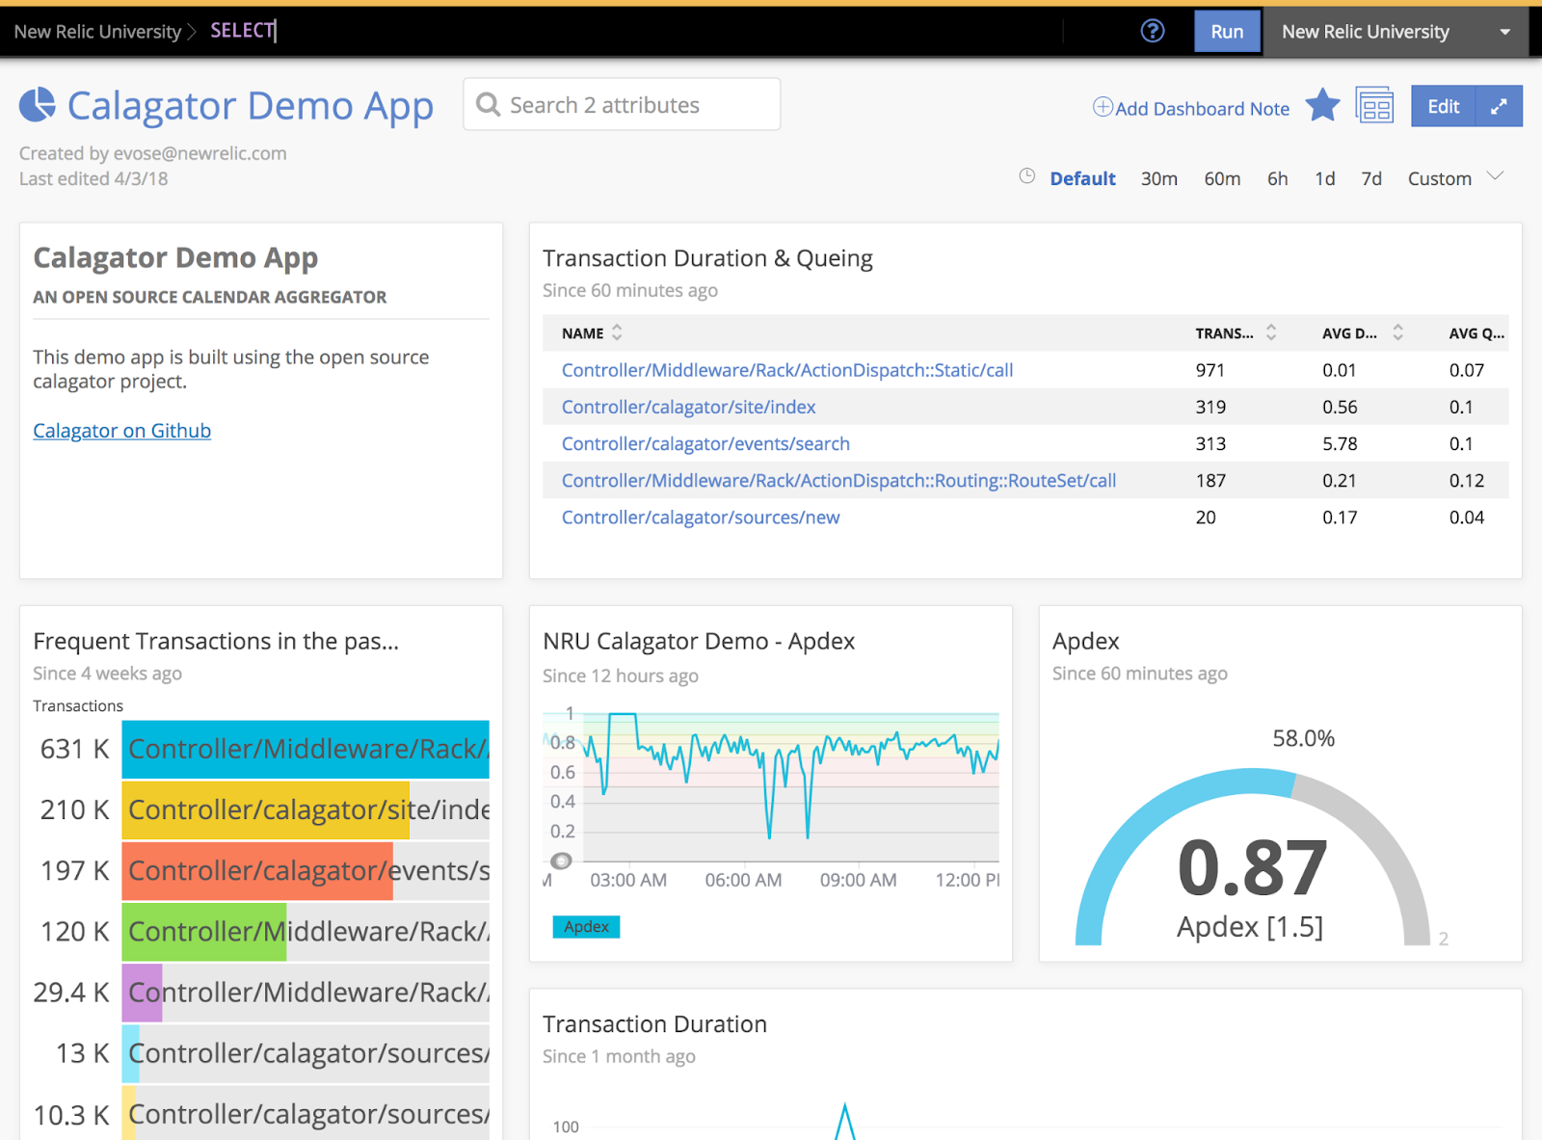Click the Edit dashboard button

[x=1443, y=106]
